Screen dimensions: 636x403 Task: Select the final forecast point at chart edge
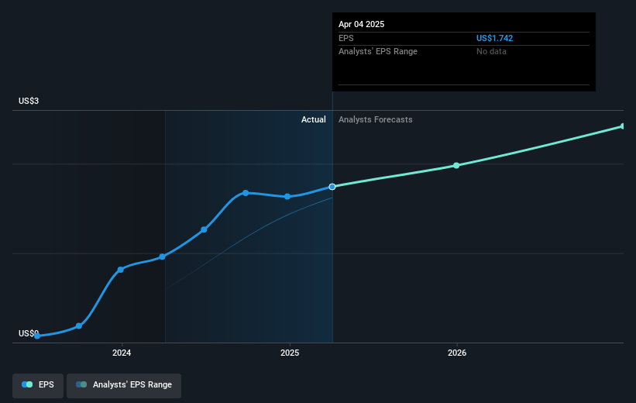coord(623,126)
